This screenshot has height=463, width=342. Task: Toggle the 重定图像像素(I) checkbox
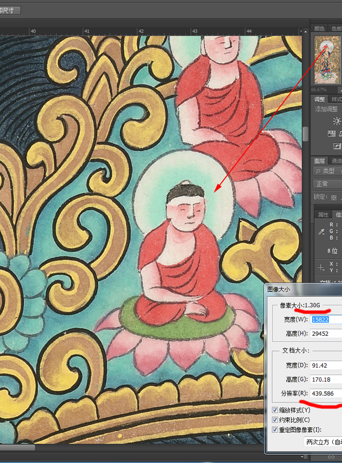click(275, 429)
